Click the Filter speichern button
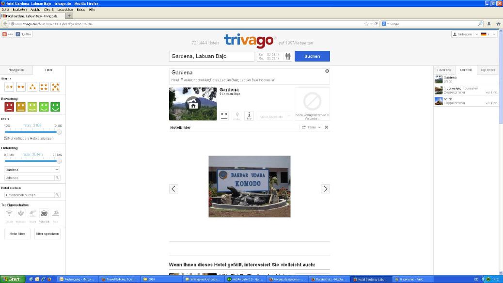The height and width of the screenshot is (283, 503). click(x=47, y=234)
